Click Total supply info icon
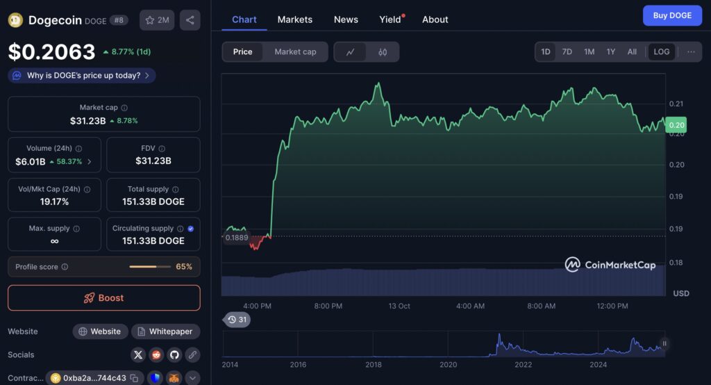This screenshot has width=711, height=385. coord(176,189)
